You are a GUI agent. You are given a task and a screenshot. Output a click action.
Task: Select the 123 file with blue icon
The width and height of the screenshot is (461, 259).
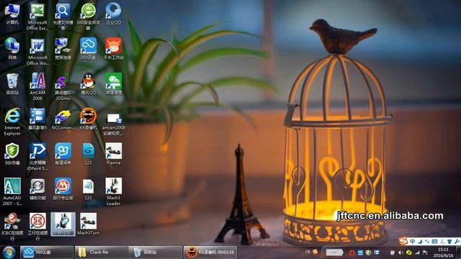coord(88,154)
